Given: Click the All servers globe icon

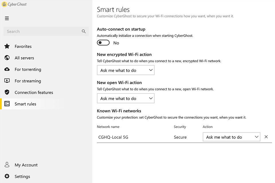Looking at the screenshot, I should tap(7, 58).
